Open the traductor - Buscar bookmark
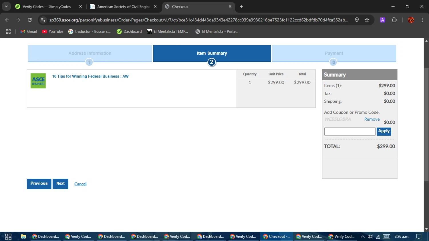429x241 pixels. click(90, 31)
